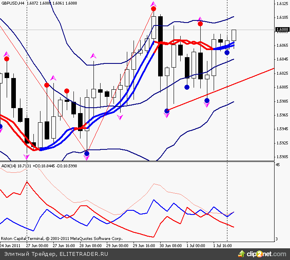Click the 27 Jun 00:00 time label

36,246
